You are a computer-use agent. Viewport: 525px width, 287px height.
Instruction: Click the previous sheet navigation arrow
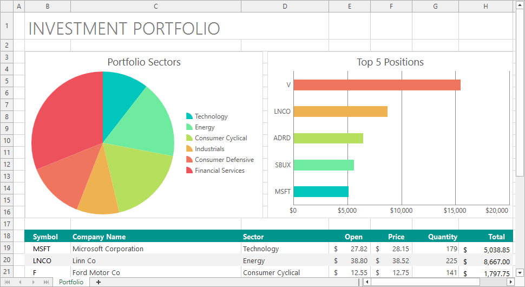point(20,282)
